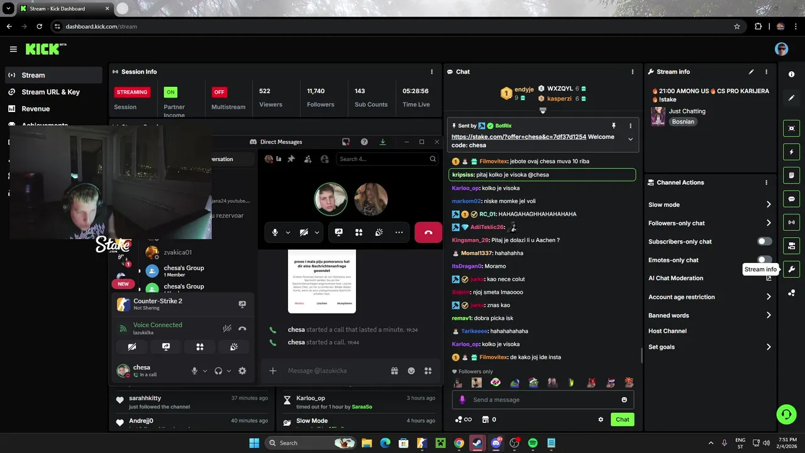Open Steam from the Windows taskbar

tap(478, 443)
